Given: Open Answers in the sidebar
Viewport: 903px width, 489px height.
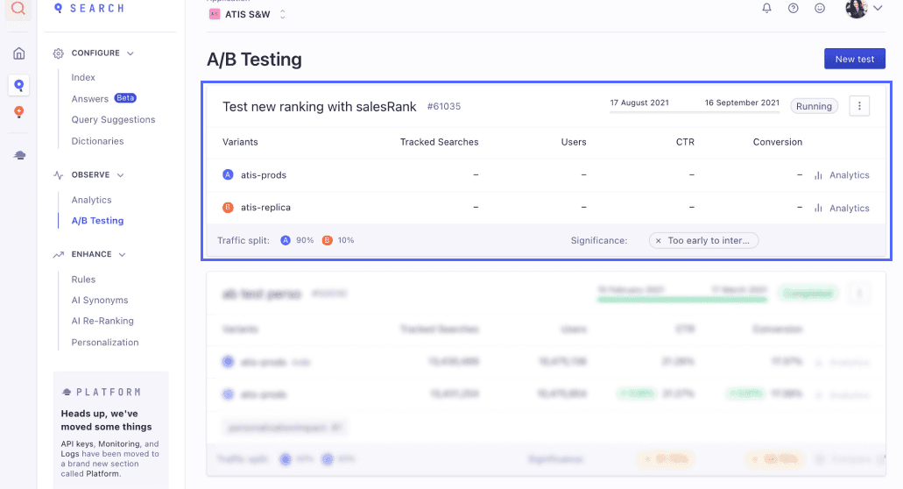Looking at the screenshot, I should point(90,99).
